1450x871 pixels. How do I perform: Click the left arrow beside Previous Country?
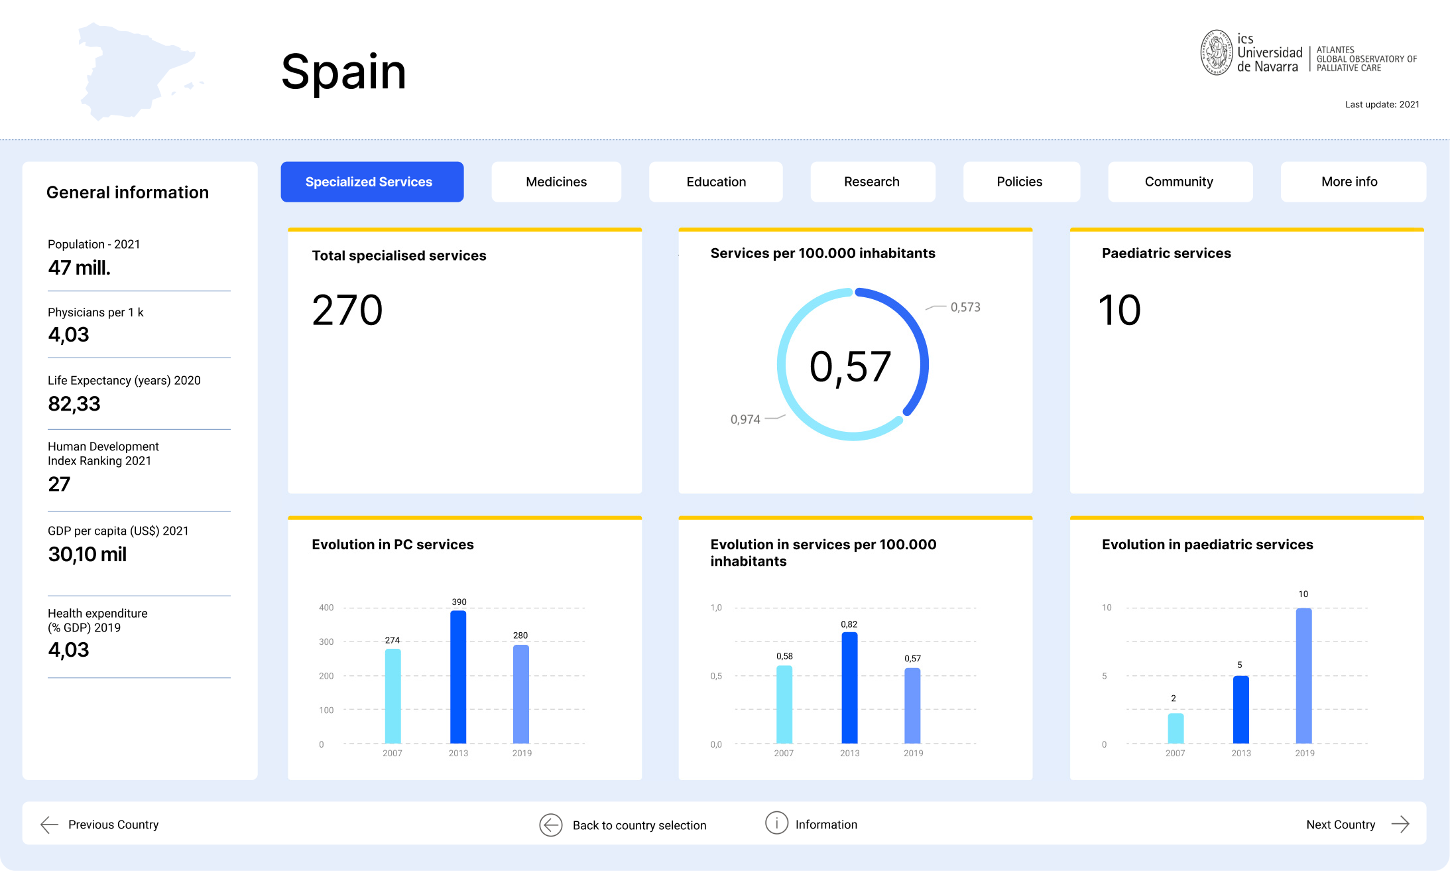(x=50, y=825)
